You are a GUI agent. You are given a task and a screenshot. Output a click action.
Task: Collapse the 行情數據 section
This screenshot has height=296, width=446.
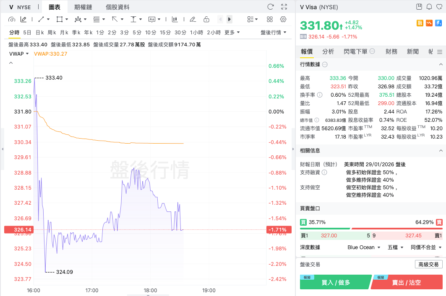441,64
